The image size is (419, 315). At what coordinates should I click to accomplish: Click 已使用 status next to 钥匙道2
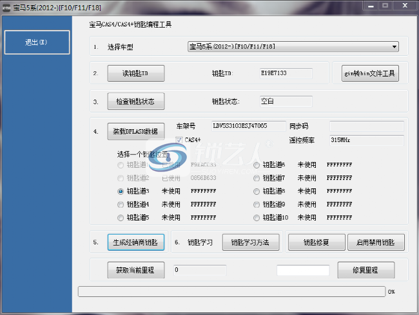[171, 178]
